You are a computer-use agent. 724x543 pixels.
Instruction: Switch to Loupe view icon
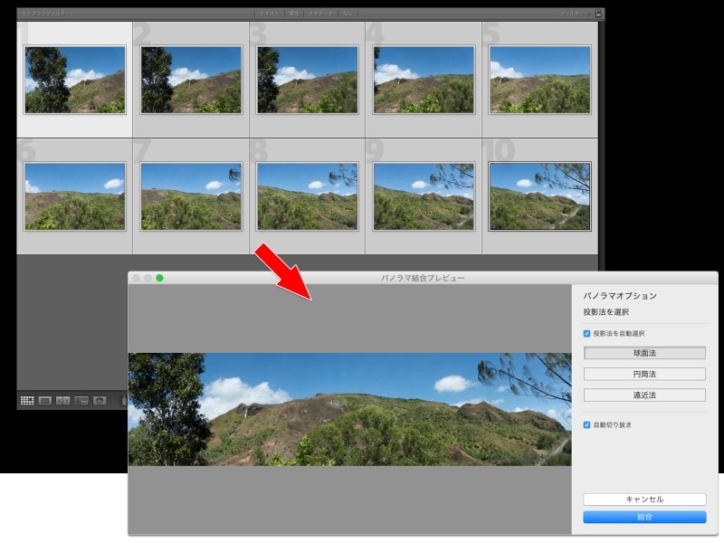[x=45, y=400]
